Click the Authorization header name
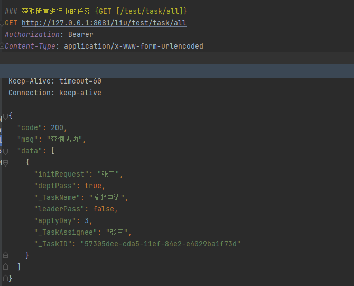 click(32, 35)
